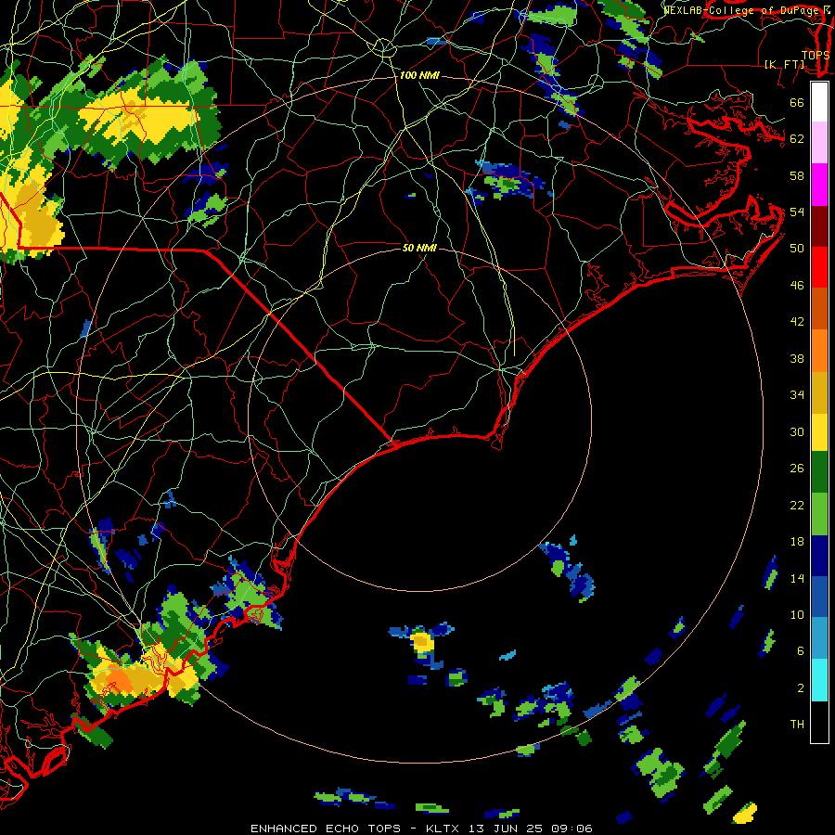Select the magenta legend swatch near 58
The height and width of the screenshot is (835, 835).
tap(819, 185)
